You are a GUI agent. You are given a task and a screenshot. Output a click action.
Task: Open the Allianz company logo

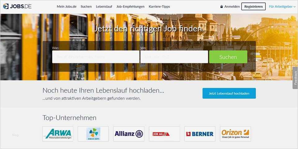tap(129, 134)
